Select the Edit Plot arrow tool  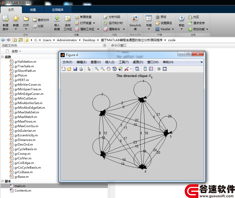pos(89,69)
